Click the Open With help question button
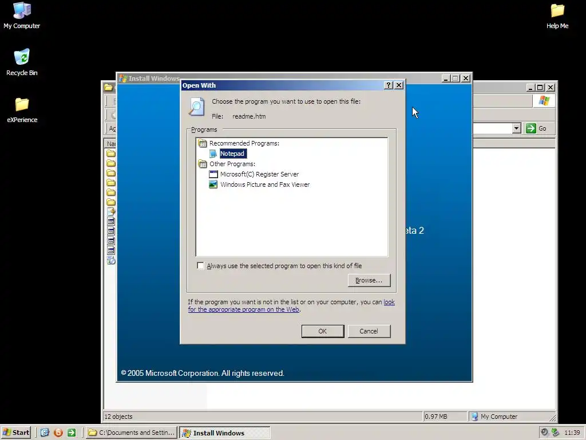 coord(389,85)
